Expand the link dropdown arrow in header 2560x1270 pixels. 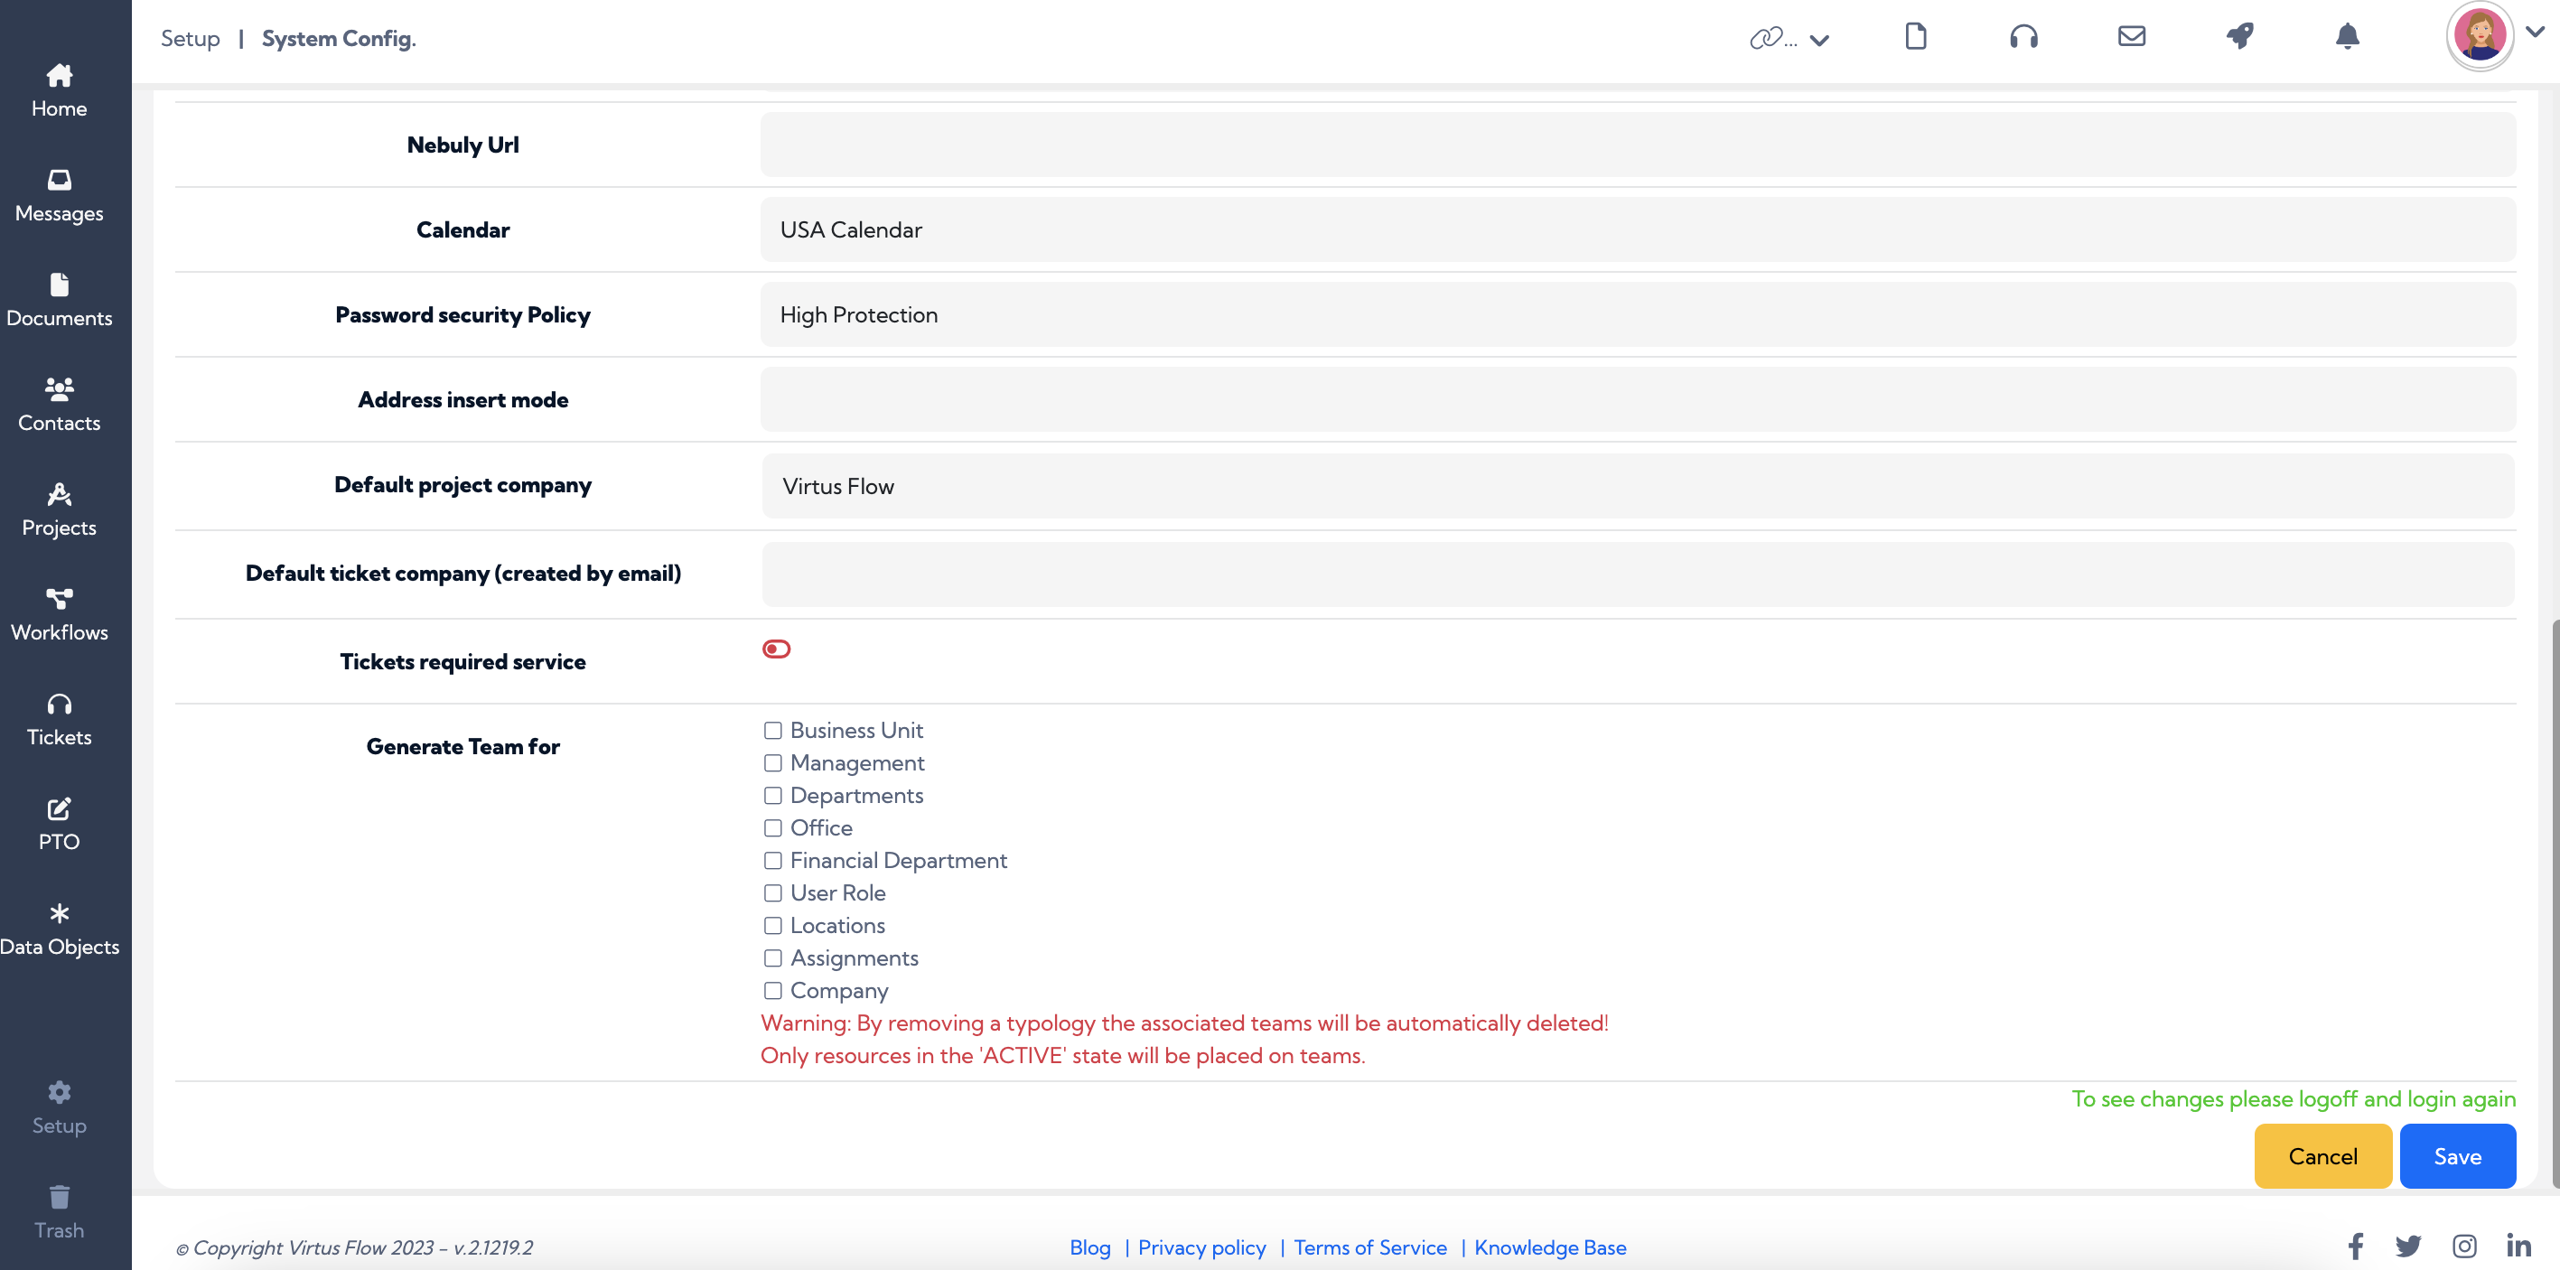point(1818,40)
